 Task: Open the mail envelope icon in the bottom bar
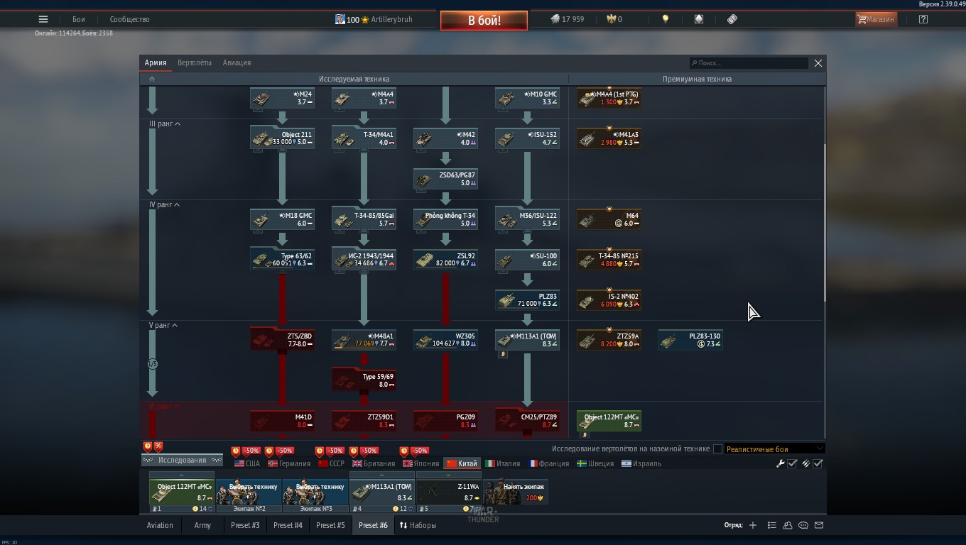click(x=819, y=525)
